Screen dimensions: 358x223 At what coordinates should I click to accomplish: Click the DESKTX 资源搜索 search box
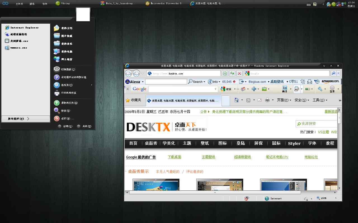coord(317,123)
